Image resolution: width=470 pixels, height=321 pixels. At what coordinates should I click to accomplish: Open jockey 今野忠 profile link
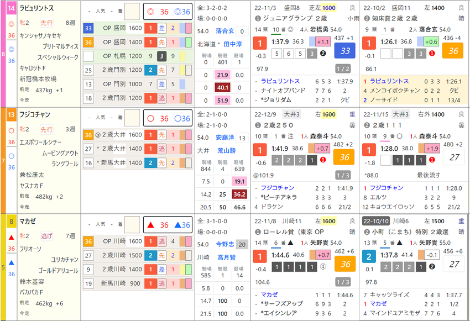[225, 244]
